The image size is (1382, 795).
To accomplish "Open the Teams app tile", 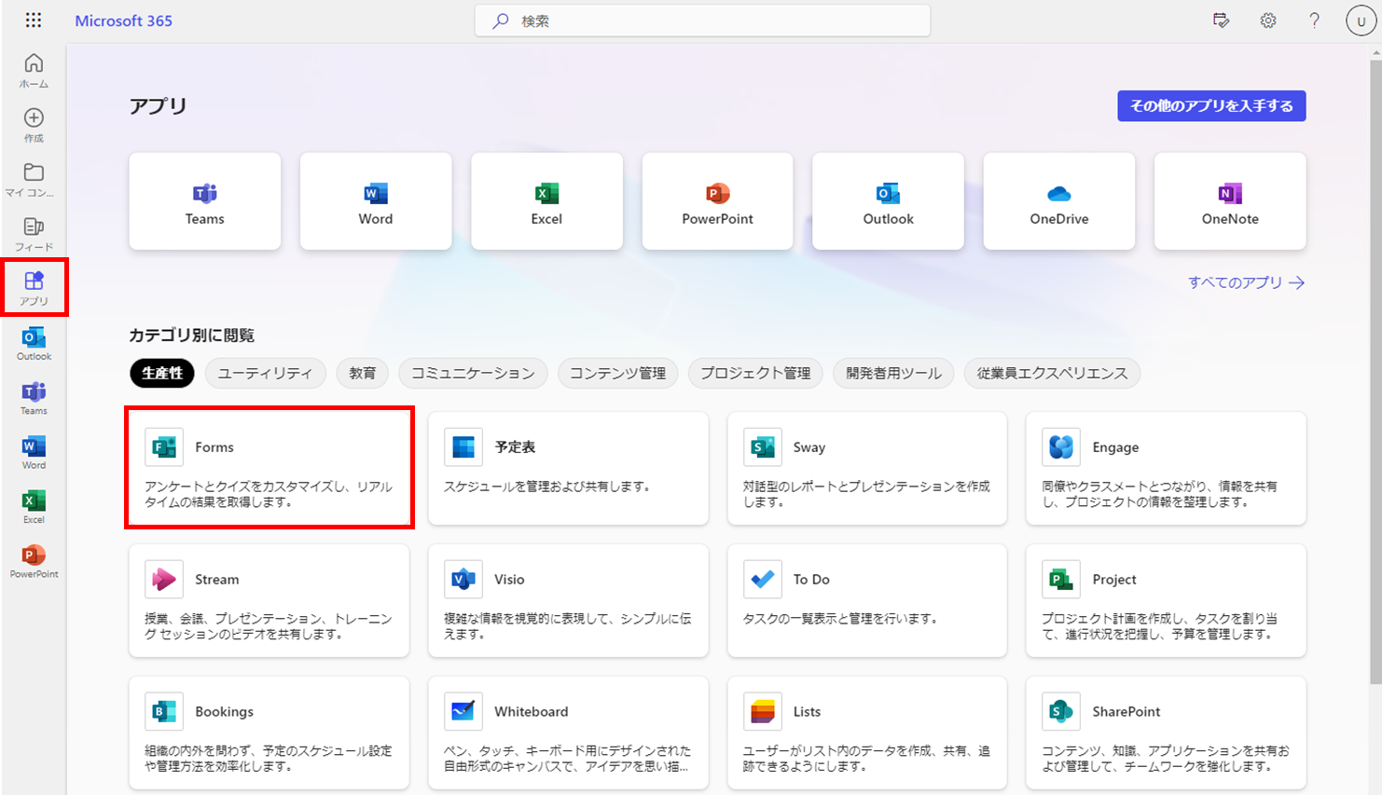I will [205, 201].
